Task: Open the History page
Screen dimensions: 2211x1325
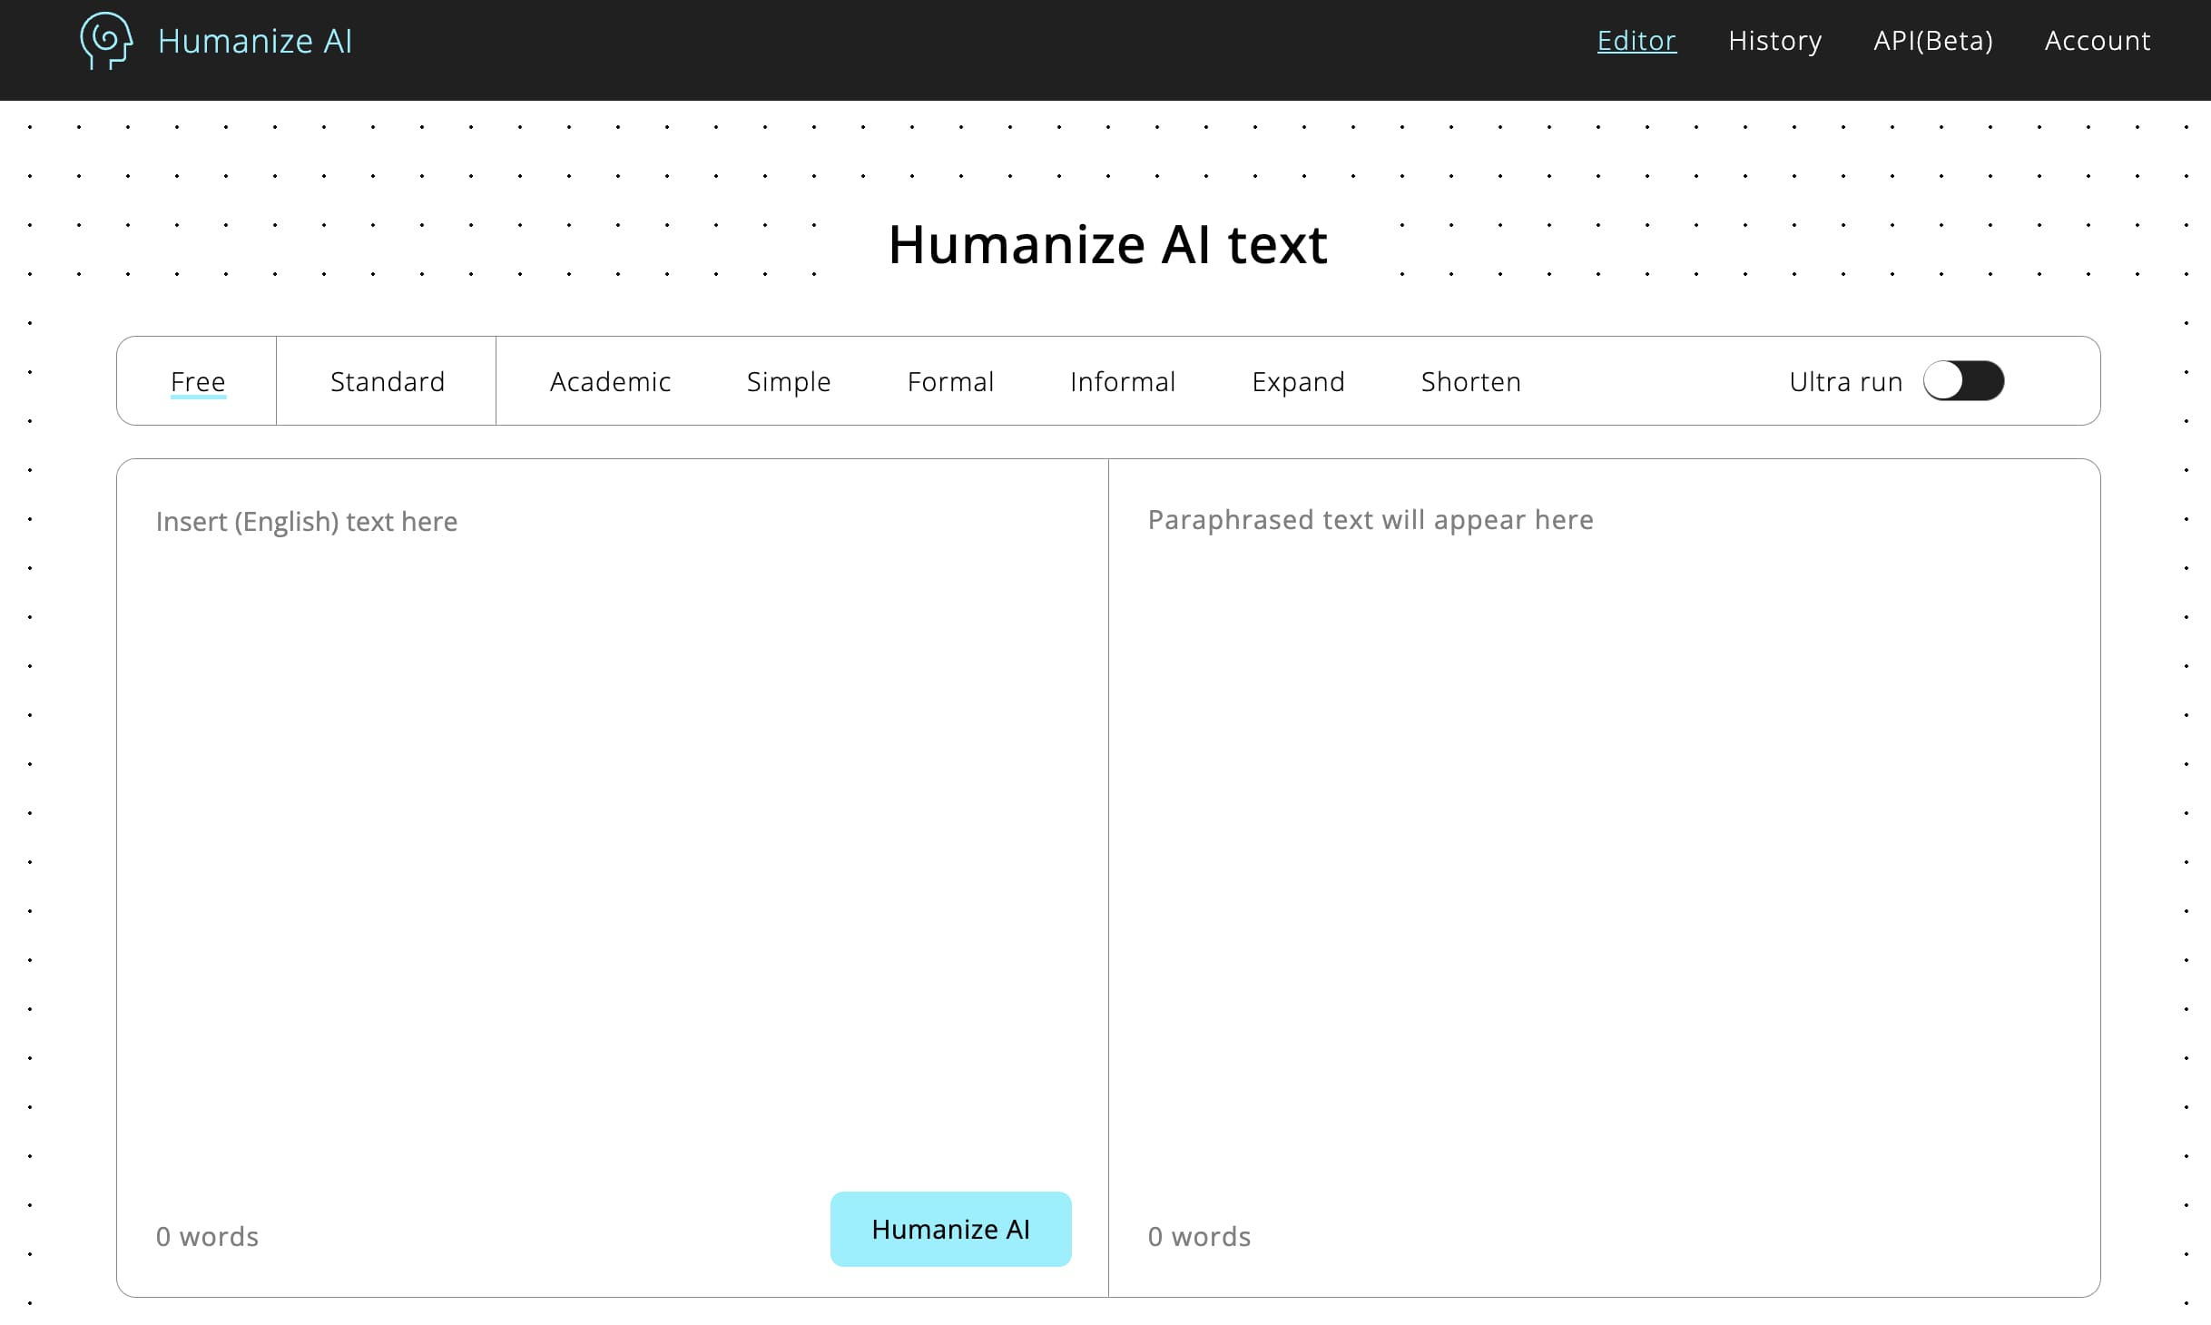Action: pyautogui.click(x=1774, y=41)
